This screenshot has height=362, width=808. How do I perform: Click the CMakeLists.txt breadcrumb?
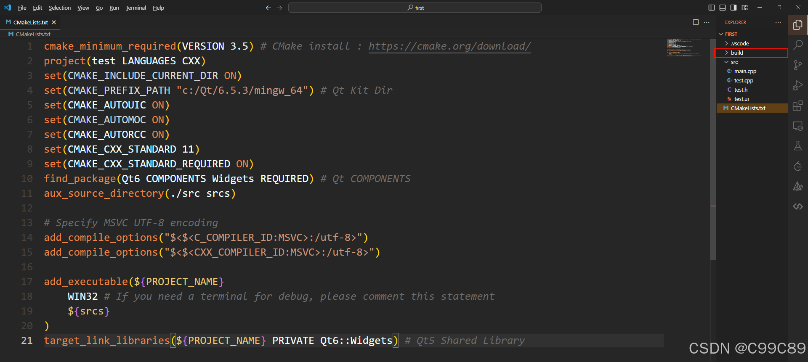click(33, 34)
